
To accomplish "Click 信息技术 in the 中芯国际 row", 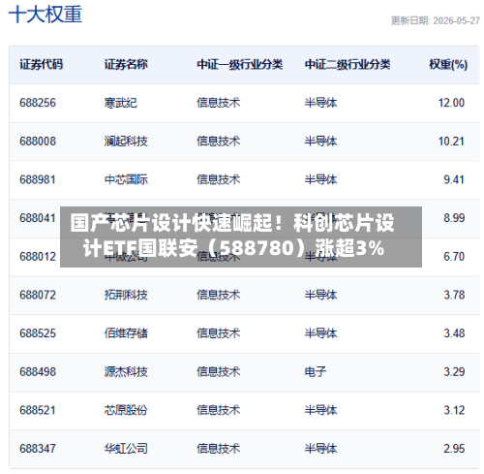I will (x=219, y=179).
